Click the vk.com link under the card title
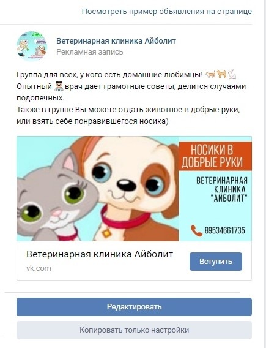The width and height of the screenshot is (266, 348). click(x=39, y=268)
